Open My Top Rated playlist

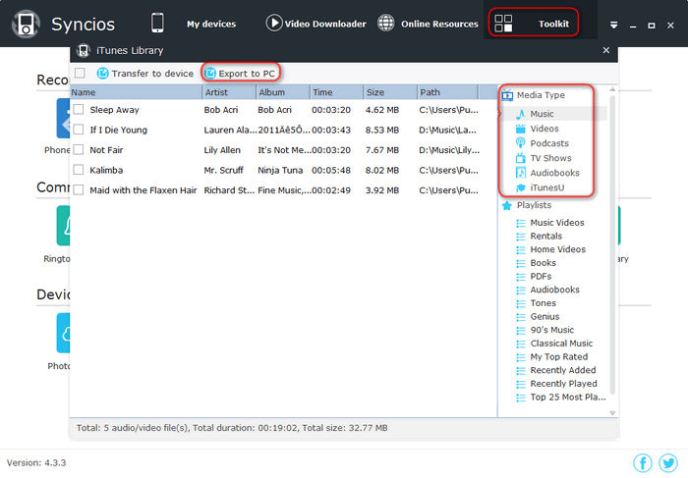[x=558, y=357]
